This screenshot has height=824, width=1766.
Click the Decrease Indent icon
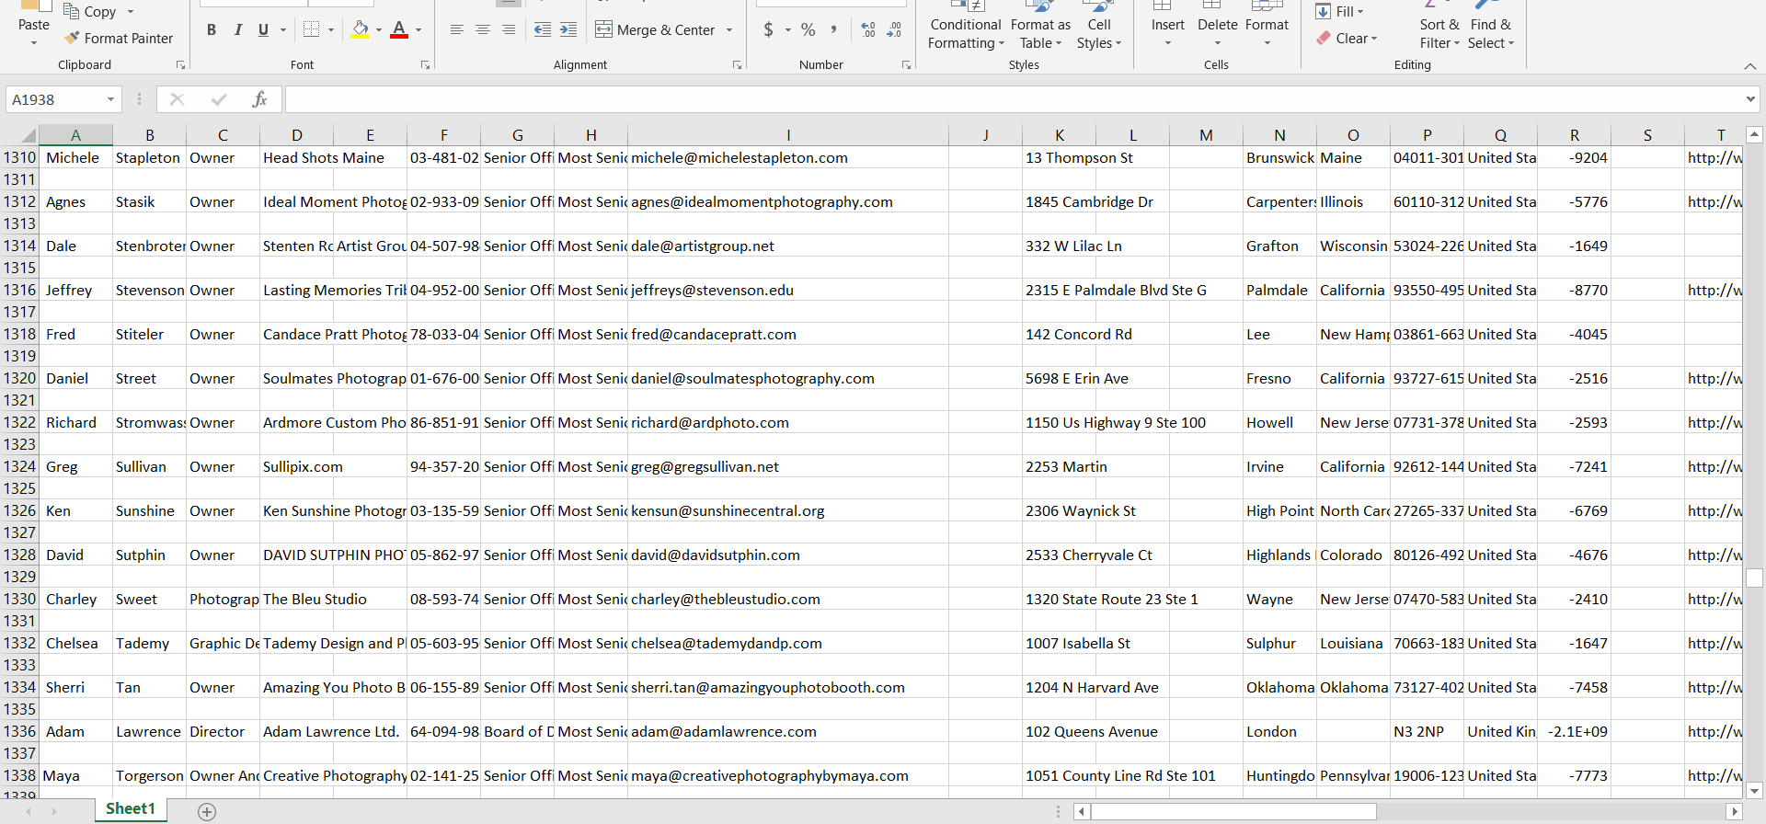pos(543,30)
